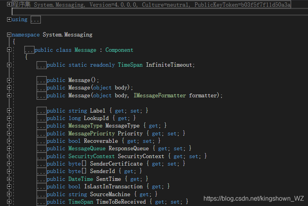Expand the LookupId property comment
Viewport: 308px width, 206px height.
[9, 118]
